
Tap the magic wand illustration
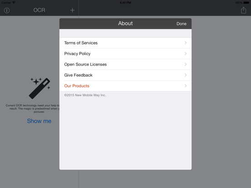40,88
